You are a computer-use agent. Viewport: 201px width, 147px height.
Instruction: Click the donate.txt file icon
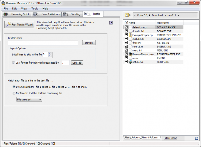coord(130,31)
